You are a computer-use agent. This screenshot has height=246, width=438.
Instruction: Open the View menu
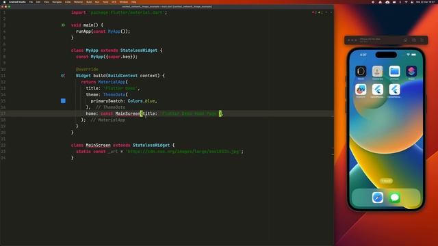pos(47,2)
